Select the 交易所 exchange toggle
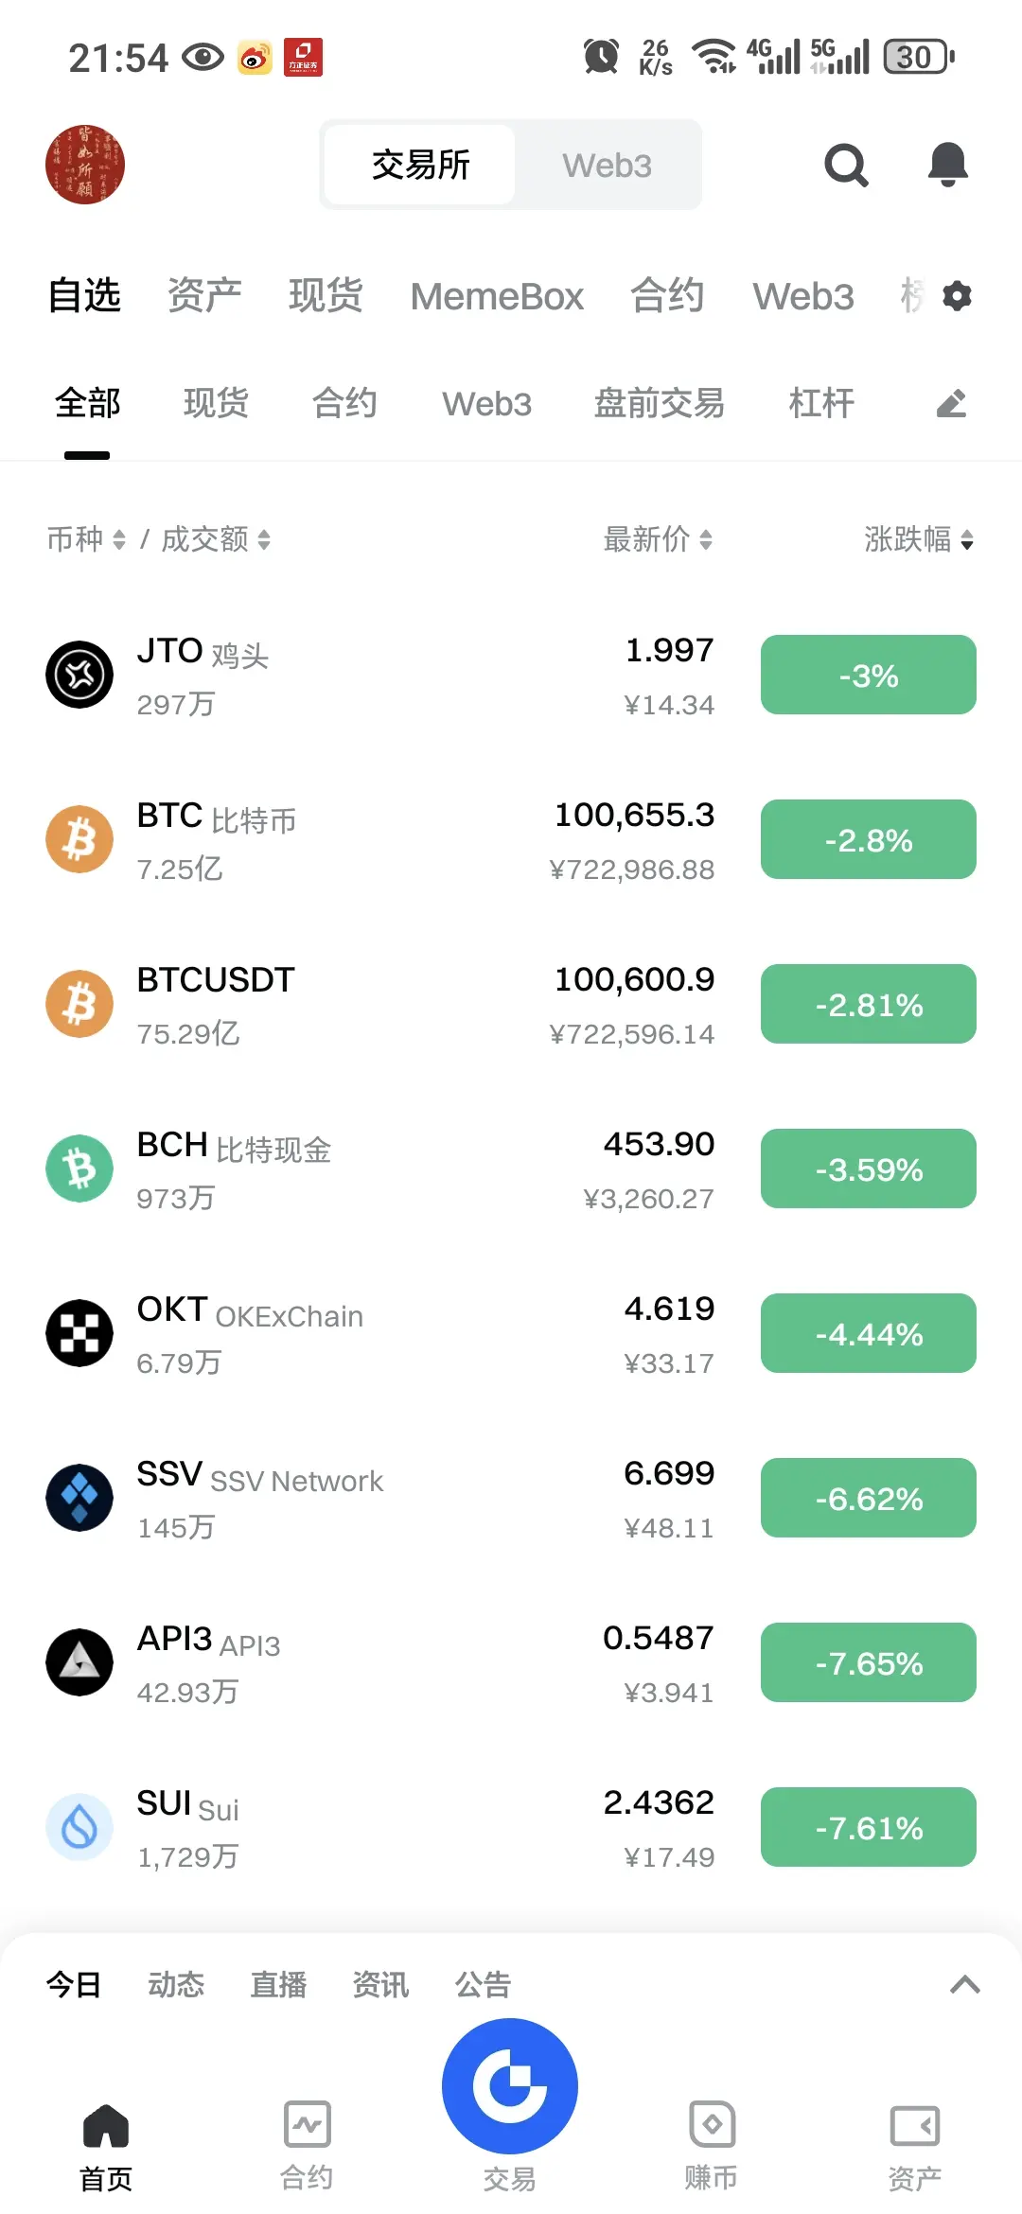1022x2214 pixels. 420,166
